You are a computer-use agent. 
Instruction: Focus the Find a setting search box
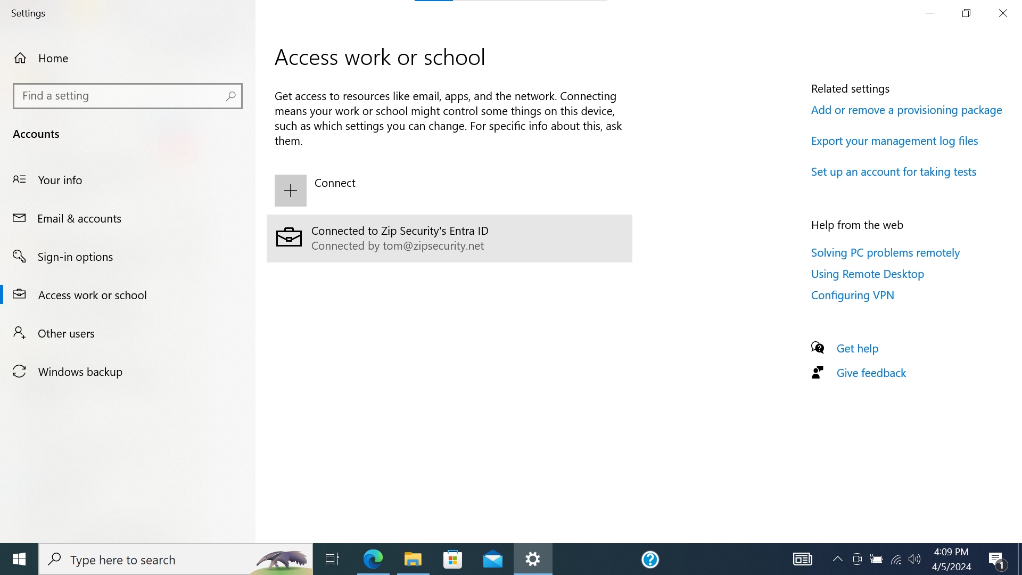tap(120, 96)
